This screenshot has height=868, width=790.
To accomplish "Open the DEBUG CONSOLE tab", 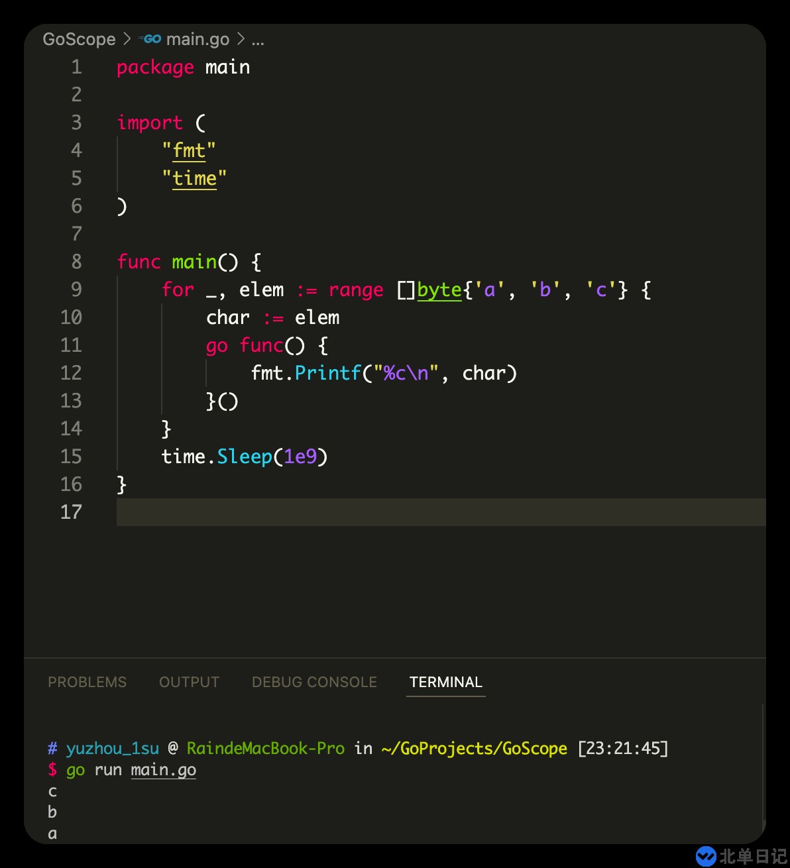I will pyautogui.click(x=314, y=682).
